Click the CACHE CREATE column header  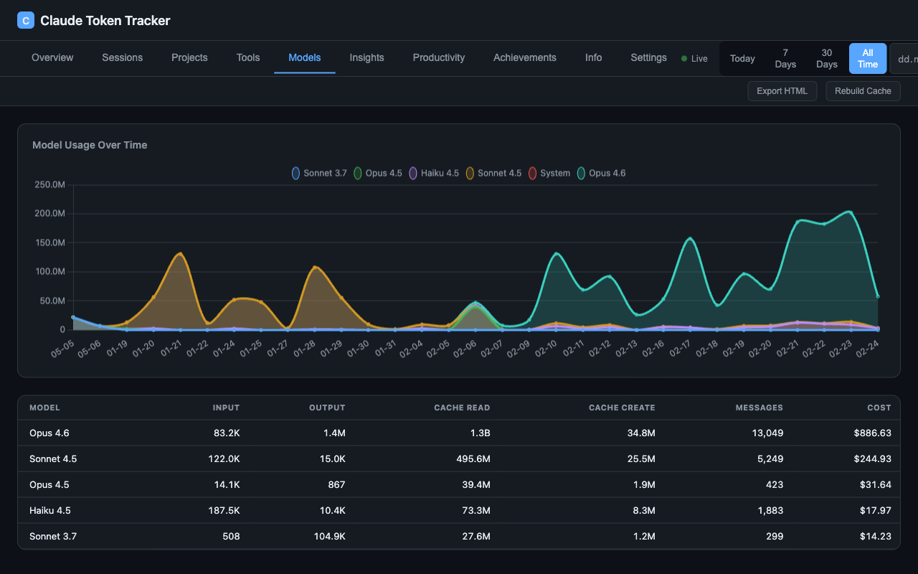pos(622,408)
